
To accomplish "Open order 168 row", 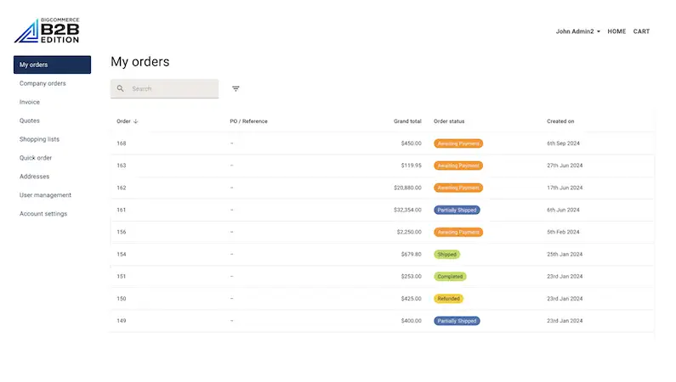I will point(122,143).
